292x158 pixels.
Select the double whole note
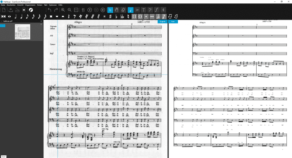click(3, 17)
